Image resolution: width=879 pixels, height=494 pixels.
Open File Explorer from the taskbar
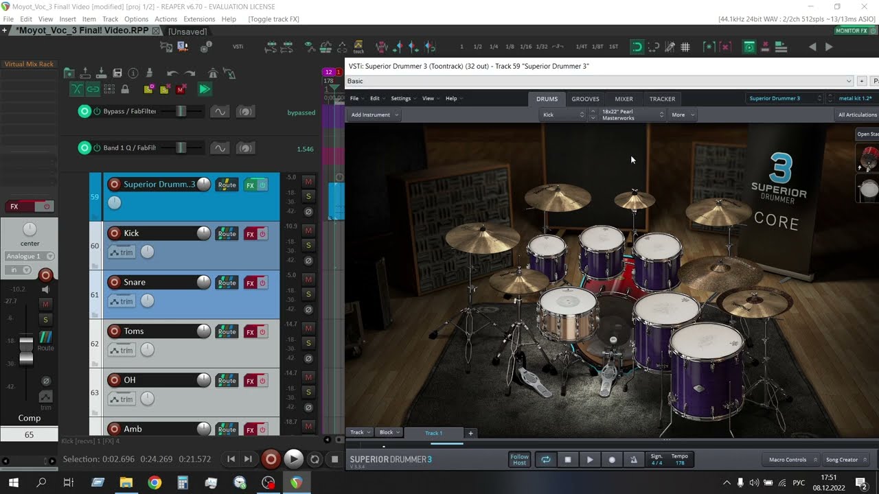click(x=126, y=483)
